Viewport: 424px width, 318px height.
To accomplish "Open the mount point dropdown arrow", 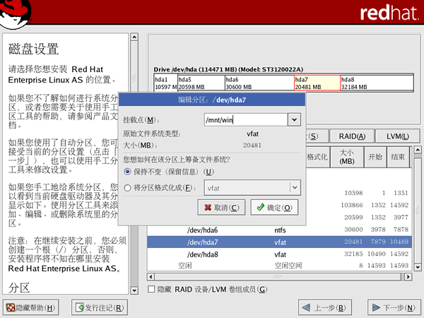I will coord(294,119).
